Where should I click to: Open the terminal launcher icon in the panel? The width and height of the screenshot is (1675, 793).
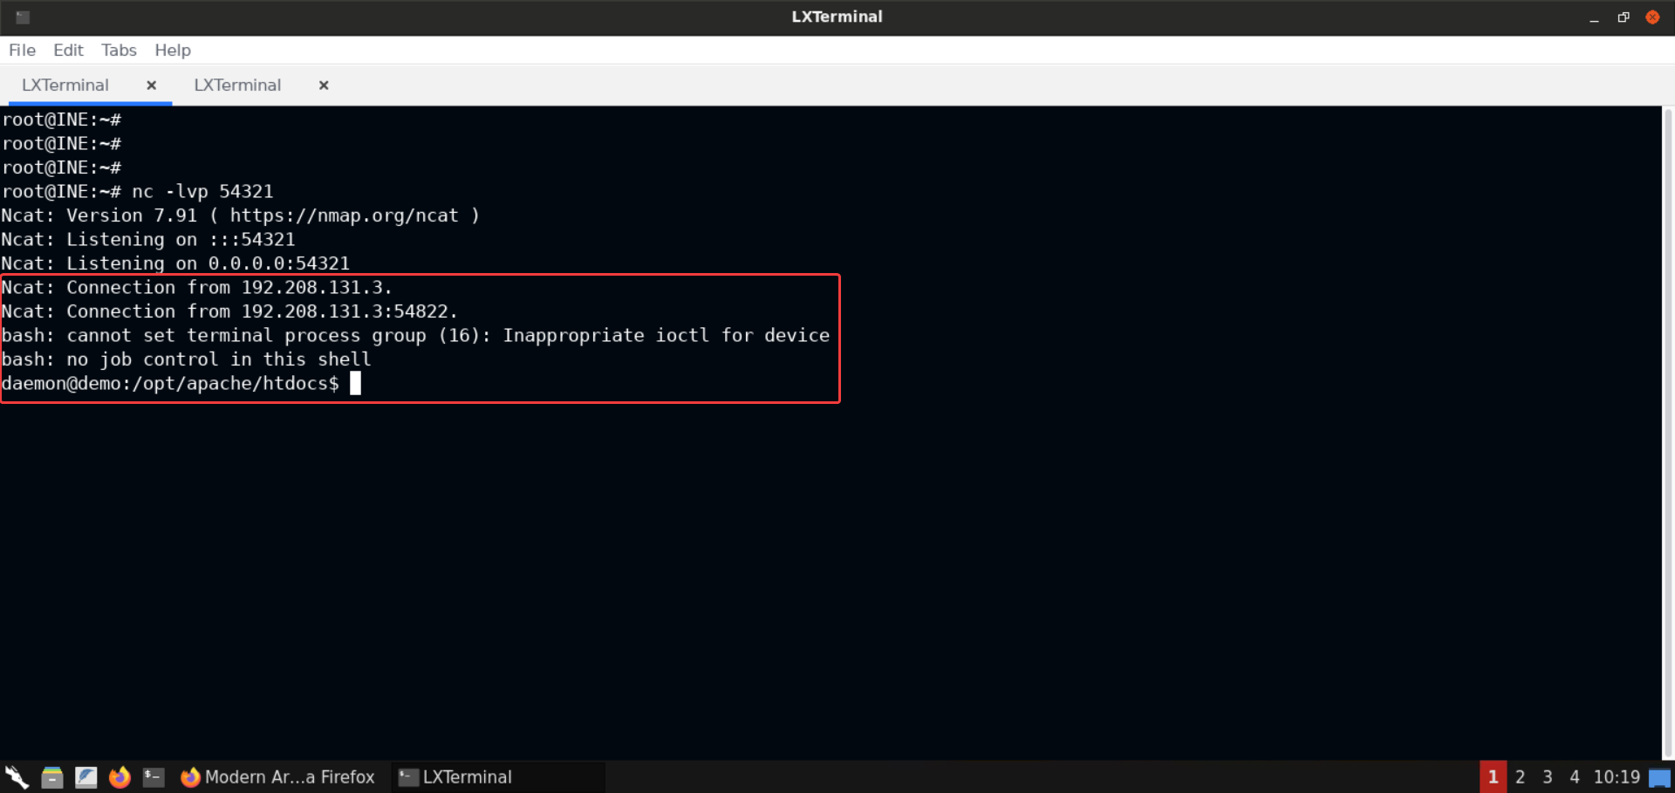point(154,776)
